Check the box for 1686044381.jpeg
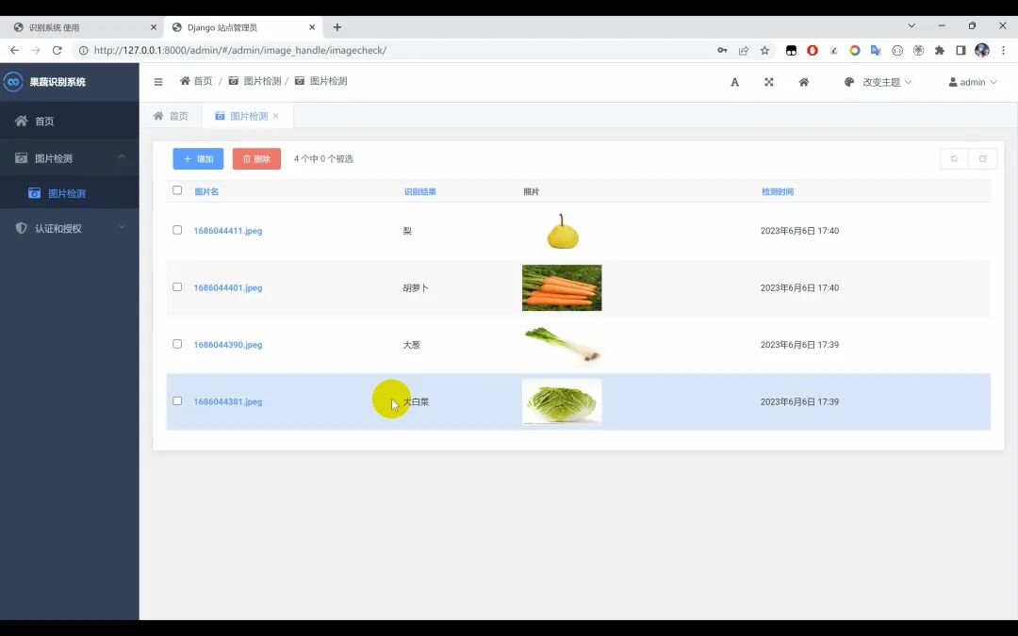 [177, 401]
